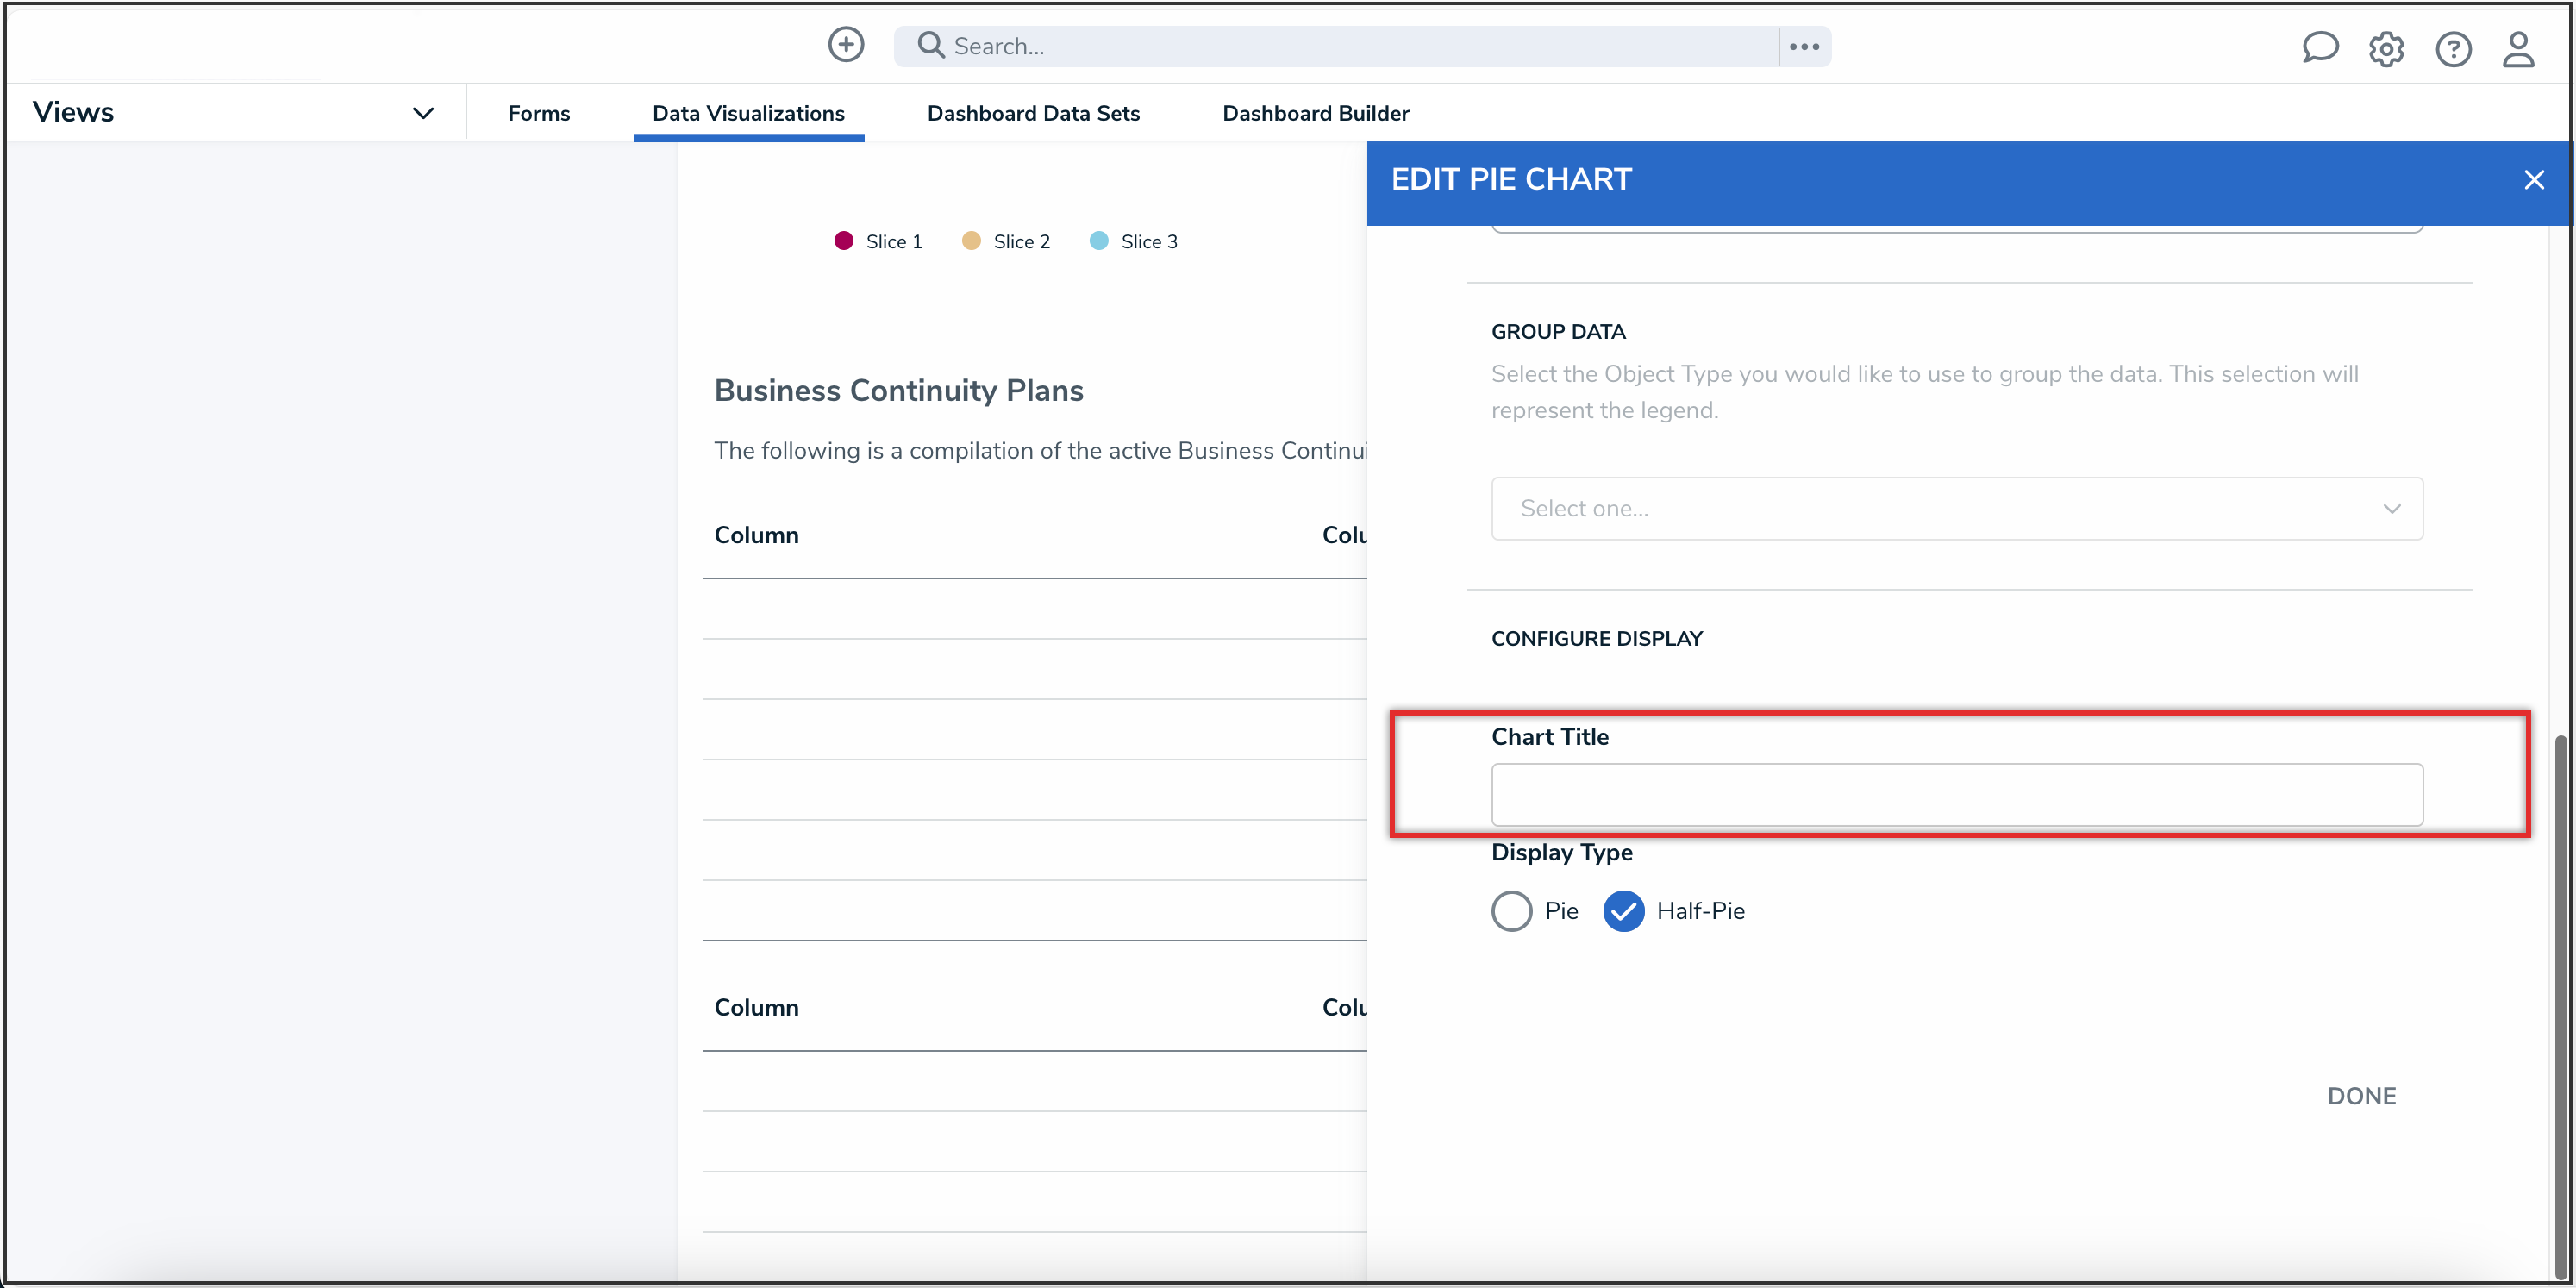Expand the Views dropdown
This screenshot has width=2576, height=1288.
[x=423, y=113]
